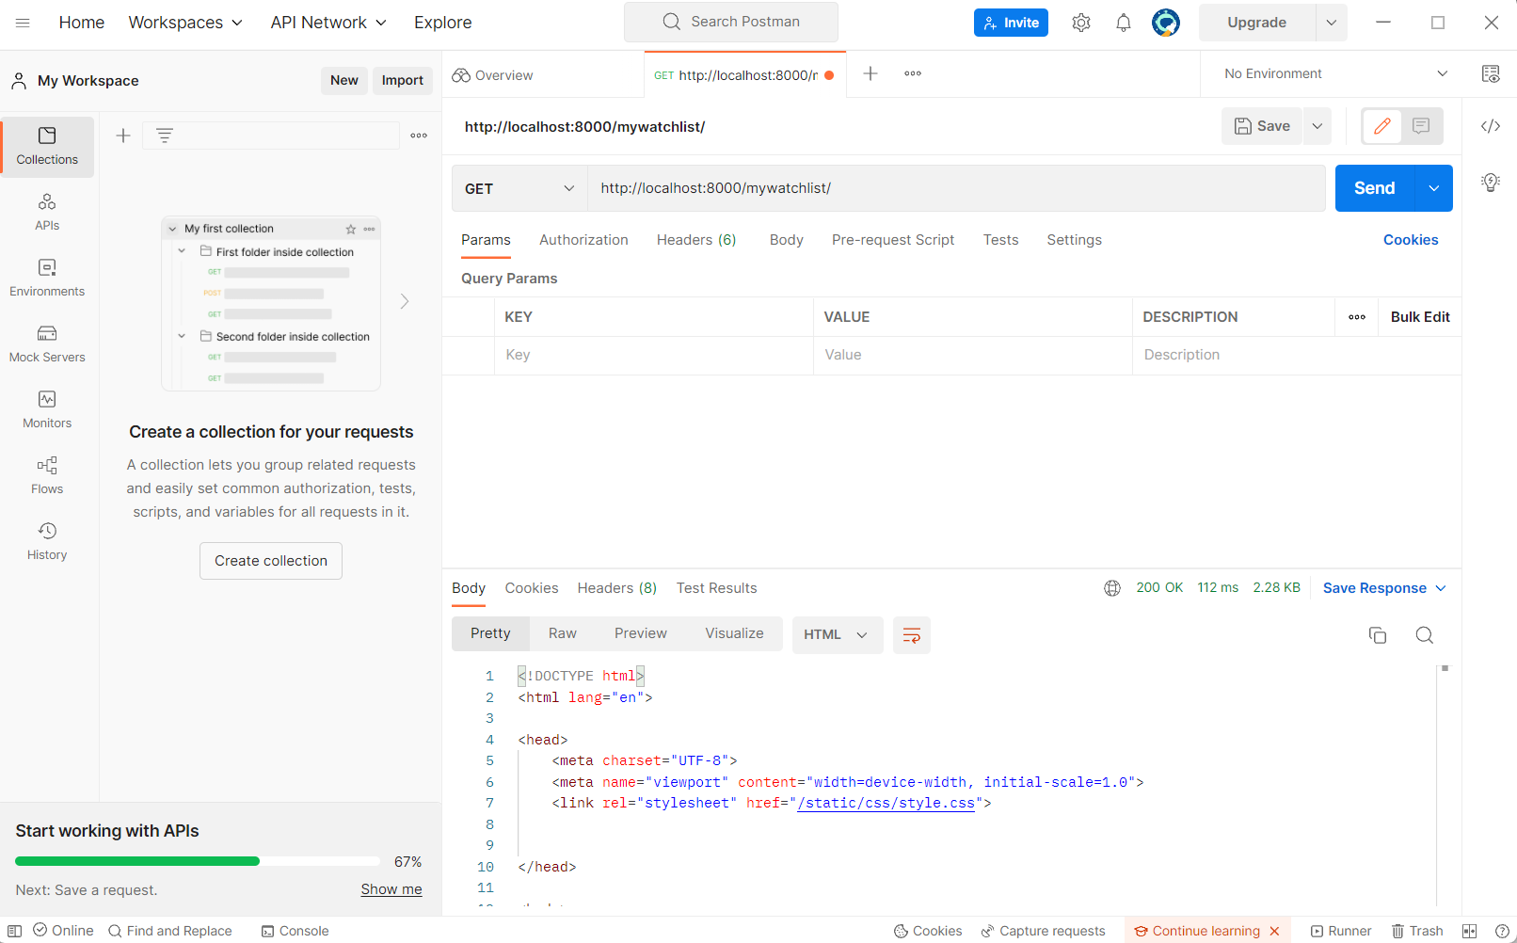The image size is (1517, 943).
Task: Open the code snippet panel
Action: coord(1490,125)
